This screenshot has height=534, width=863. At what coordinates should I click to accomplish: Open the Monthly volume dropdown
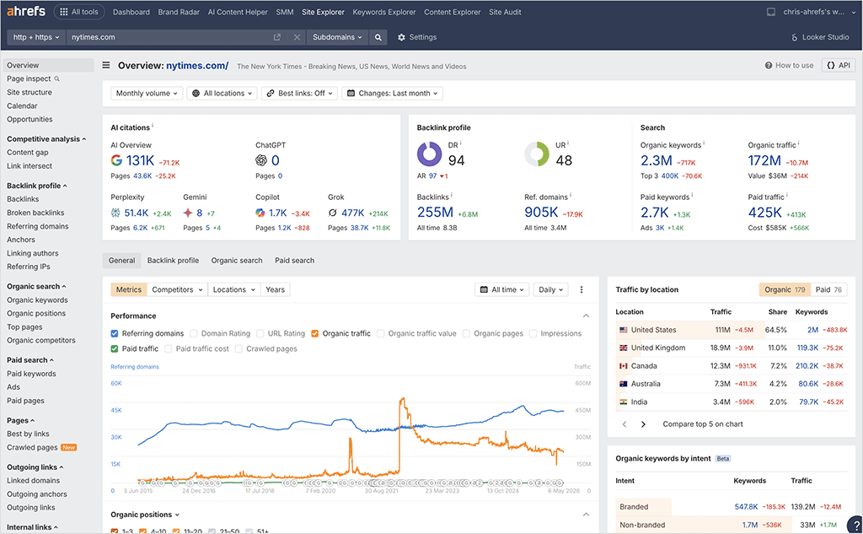click(147, 93)
